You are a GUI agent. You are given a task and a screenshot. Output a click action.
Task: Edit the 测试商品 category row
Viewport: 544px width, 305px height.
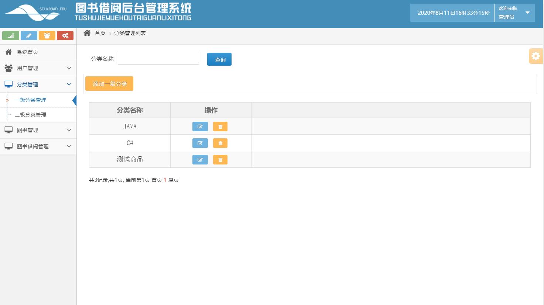pyautogui.click(x=200, y=160)
